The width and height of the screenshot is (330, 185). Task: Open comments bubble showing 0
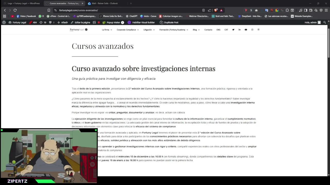click(x=52, y=22)
